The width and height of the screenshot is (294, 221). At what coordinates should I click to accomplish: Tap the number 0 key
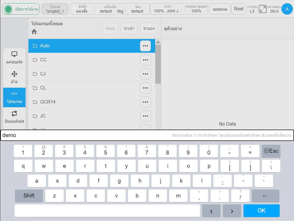(x=209, y=151)
